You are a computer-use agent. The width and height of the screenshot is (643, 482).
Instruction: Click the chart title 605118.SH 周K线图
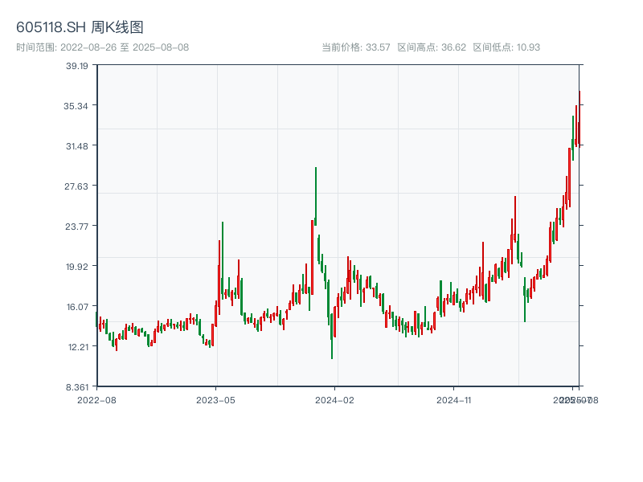tap(80, 27)
